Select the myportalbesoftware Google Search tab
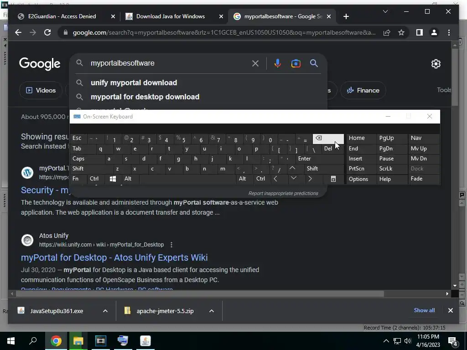The height and width of the screenshot is (350, 467). 282,16
